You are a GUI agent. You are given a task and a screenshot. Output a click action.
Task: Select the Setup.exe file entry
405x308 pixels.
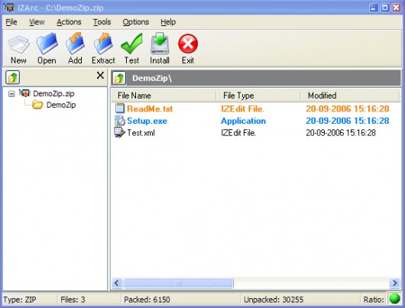pos(147,121)
